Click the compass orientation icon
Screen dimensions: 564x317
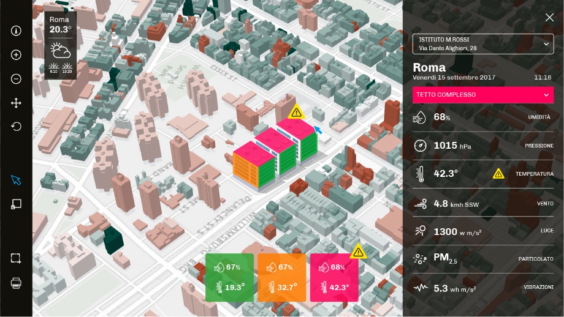pyautogui.click(x=16, y=31)
